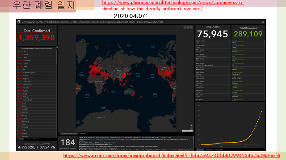286x160 pixels.
Task: Click the New York City entry in deaths list
Action: [212, 64]
